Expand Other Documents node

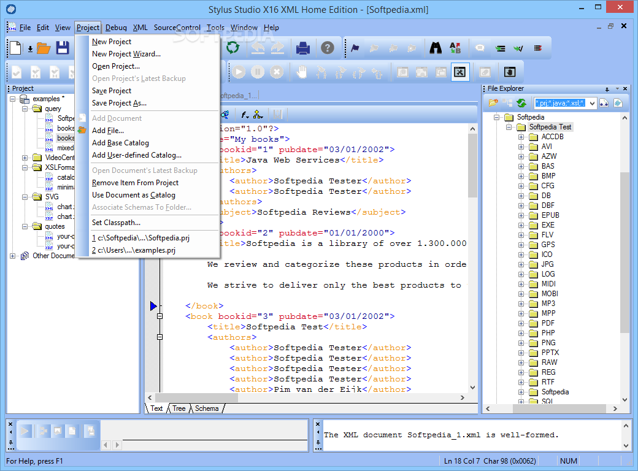13,256
